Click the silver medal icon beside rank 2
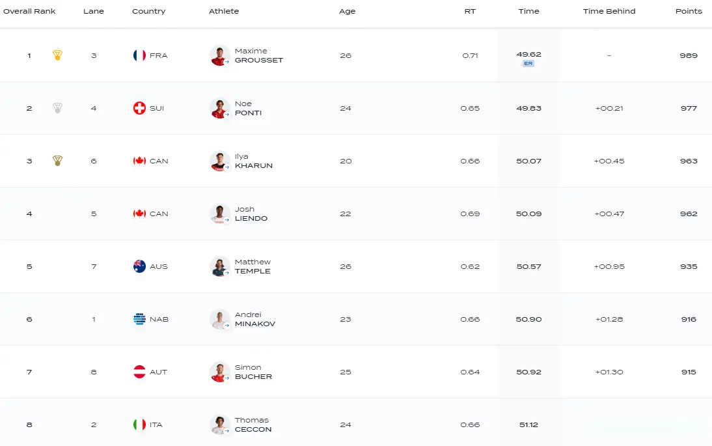This screenshot has width=712, height=446. point(57,107)
